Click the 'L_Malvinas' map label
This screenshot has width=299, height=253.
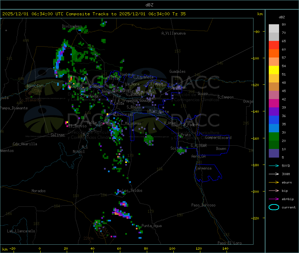click(x=131, y=123)
